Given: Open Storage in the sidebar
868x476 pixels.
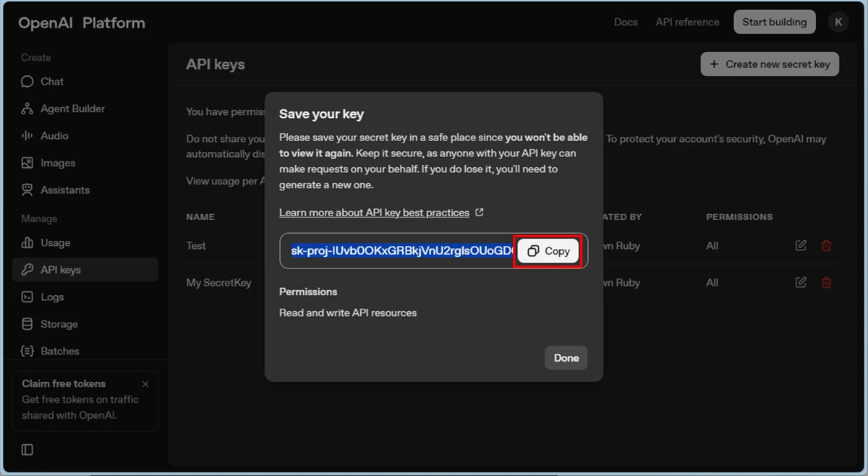Looking at the screenshot, I should coord(85,324).
